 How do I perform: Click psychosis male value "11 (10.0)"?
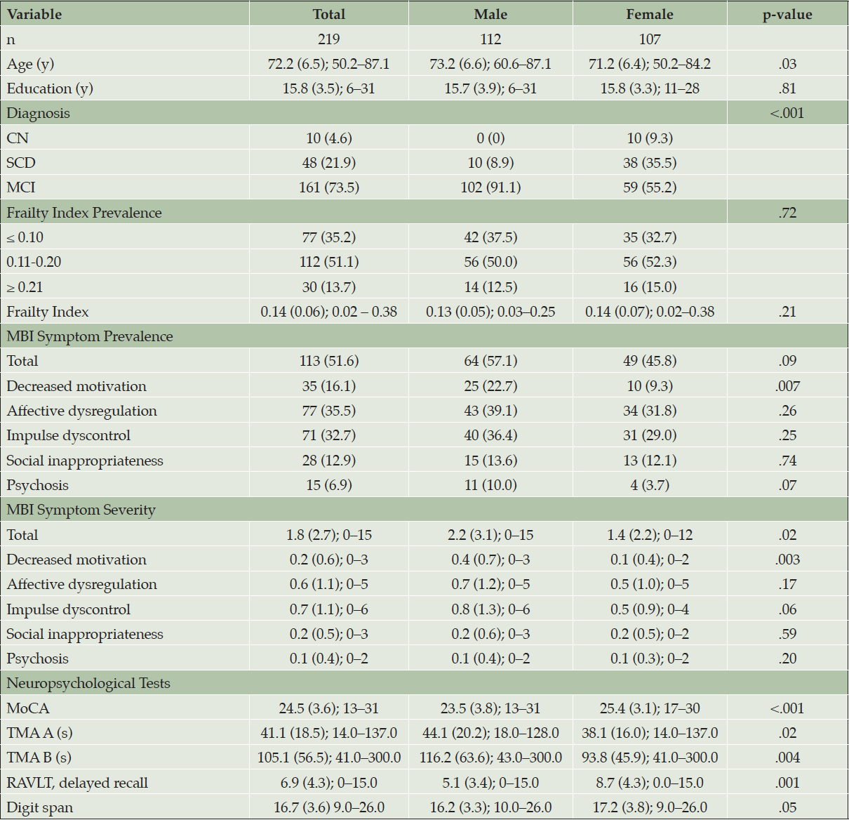tap(490, 485)
